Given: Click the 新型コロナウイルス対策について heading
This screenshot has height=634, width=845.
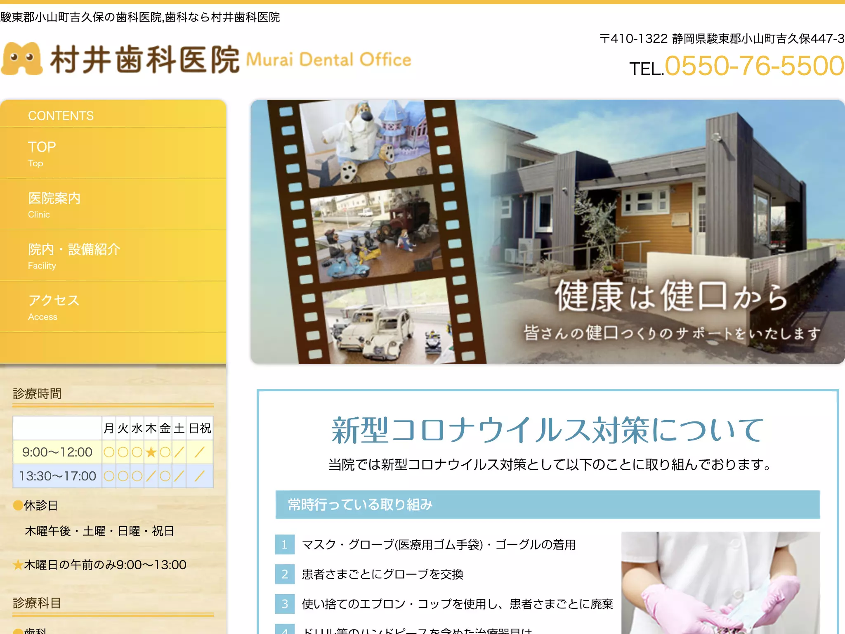Looking at the screenshot, I should pos(548,430).
